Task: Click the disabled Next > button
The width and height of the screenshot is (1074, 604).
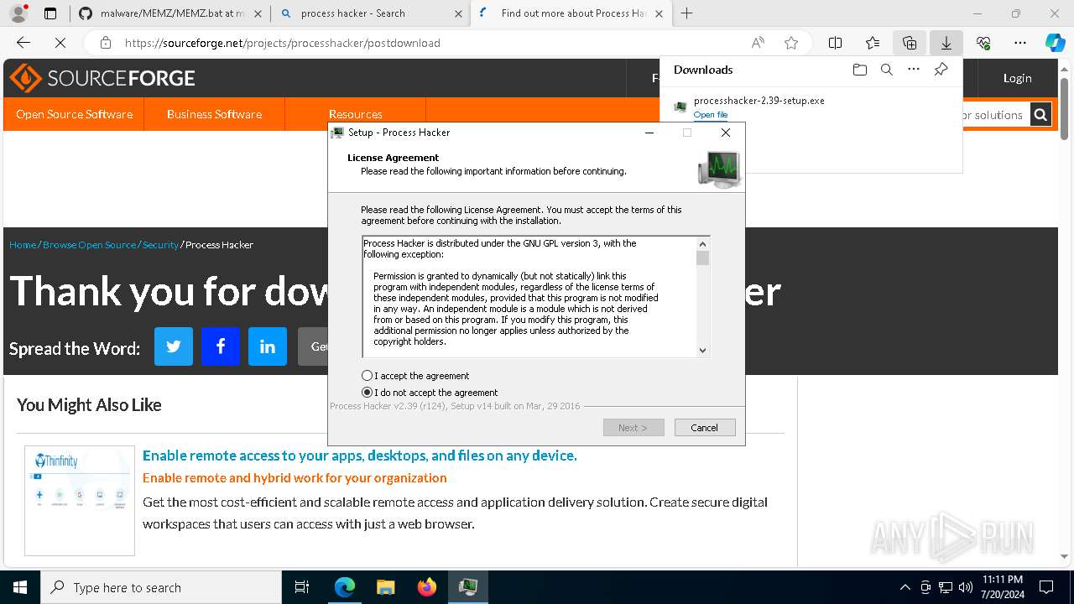Action: point(633,428)
